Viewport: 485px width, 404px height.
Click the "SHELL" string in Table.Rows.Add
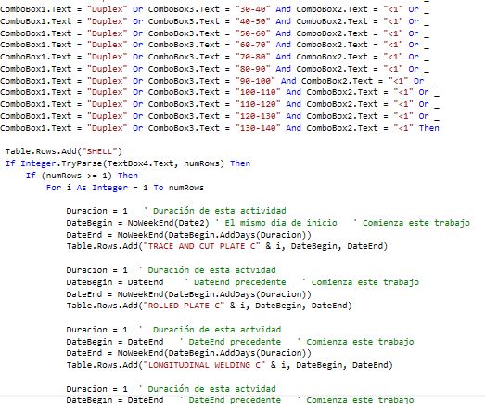click(x=99, y=151)
